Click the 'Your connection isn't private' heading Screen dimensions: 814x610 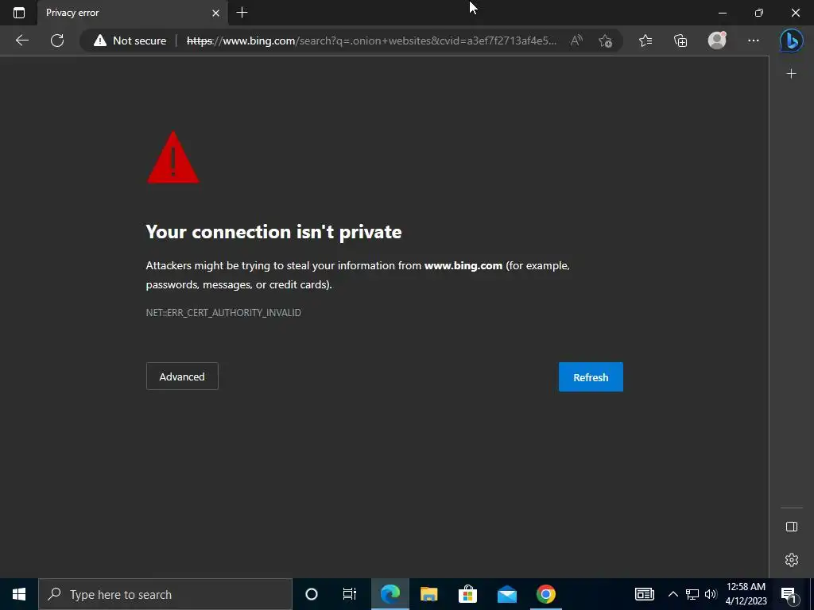[273, 232]
